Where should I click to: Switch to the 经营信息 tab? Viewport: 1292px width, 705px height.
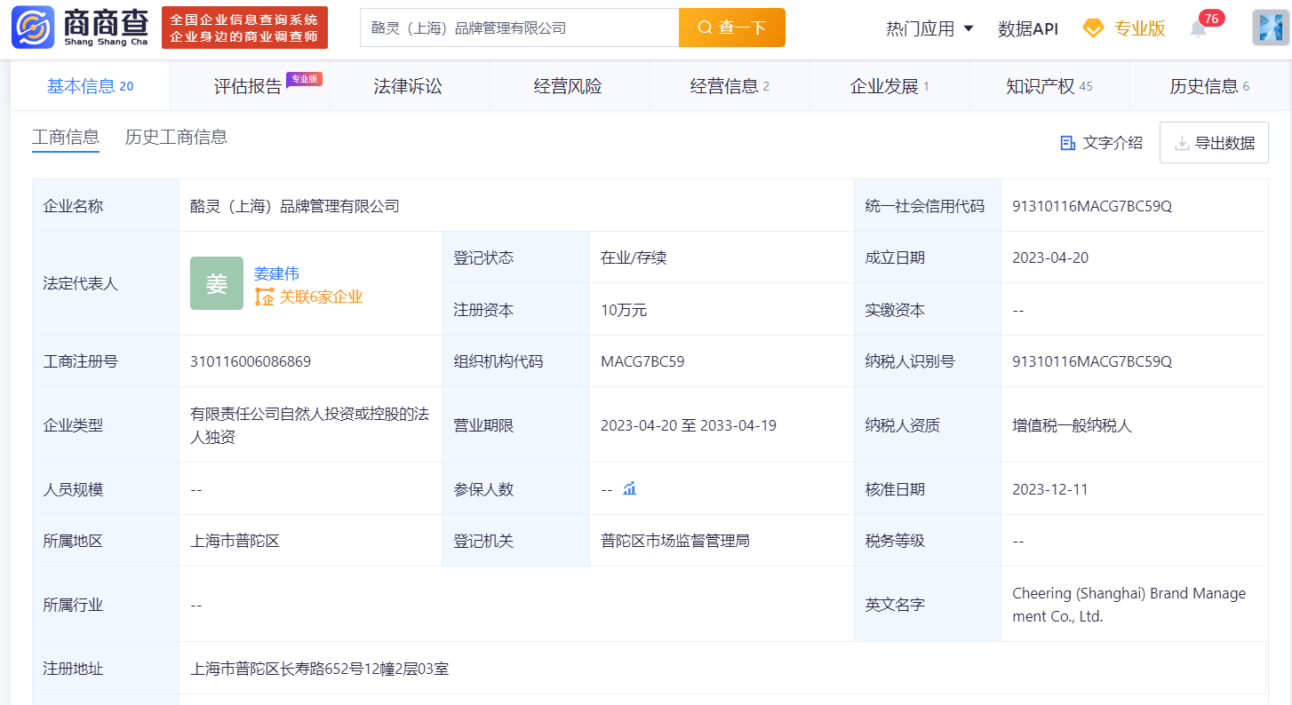point(730,86)
